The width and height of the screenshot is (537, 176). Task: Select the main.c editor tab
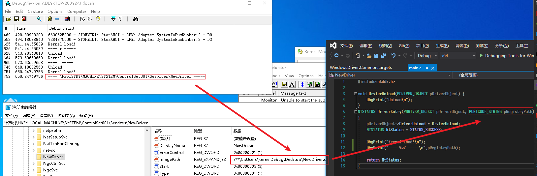(415, 68)
